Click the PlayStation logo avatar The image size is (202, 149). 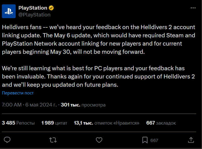point(9,11)
